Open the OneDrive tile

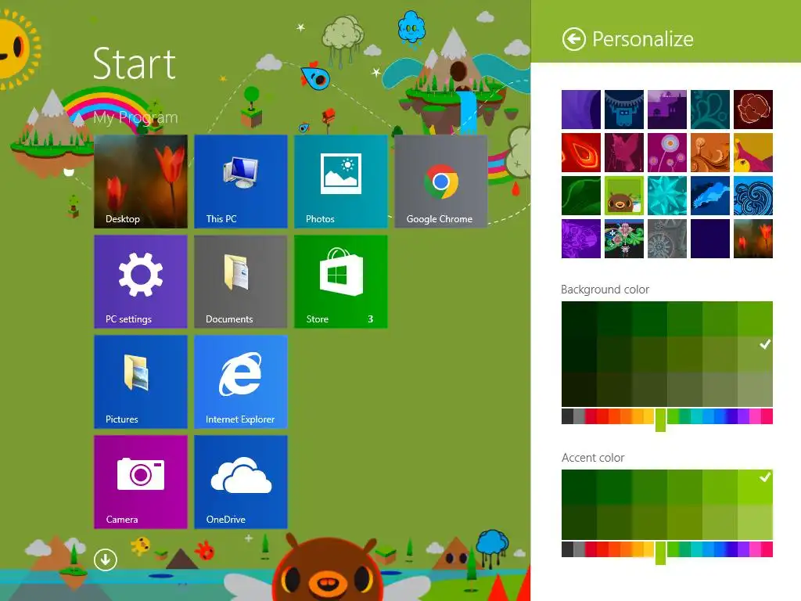(x=241, y=481)
